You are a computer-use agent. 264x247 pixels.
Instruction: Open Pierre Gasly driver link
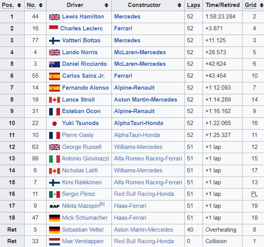[78, 135]
